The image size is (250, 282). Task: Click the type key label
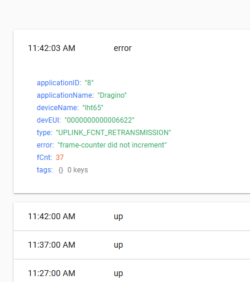click(44, 133)
